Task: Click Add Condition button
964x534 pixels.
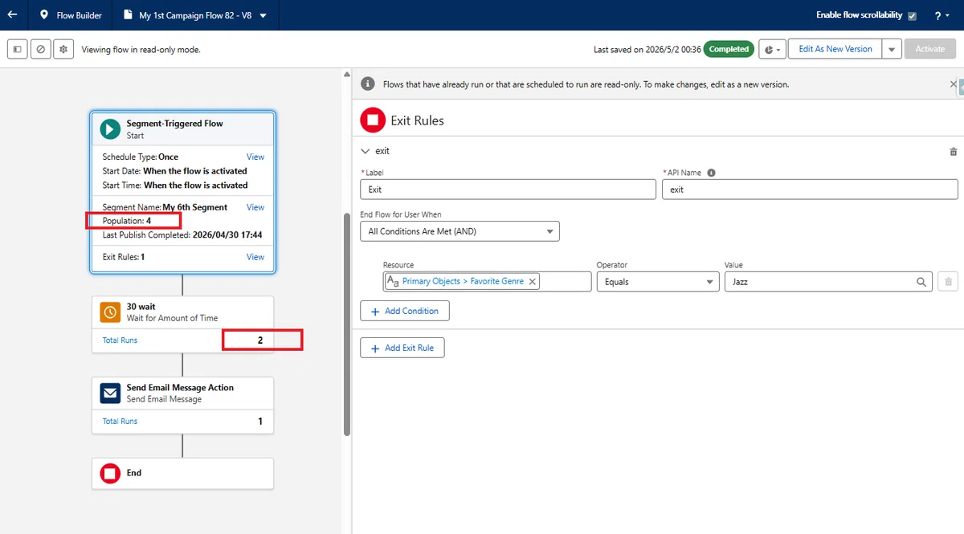Action: 405,311
